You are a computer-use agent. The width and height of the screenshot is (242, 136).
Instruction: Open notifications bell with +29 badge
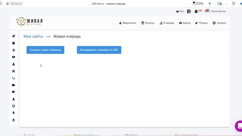[x=198, y=11]
